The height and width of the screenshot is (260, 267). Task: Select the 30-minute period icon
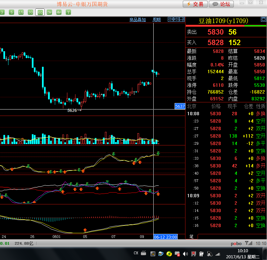[x=30, y=12]
